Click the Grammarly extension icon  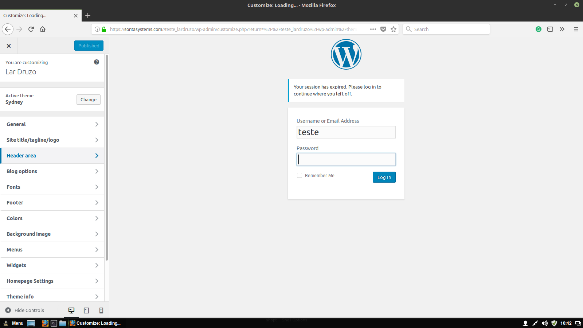tap(539, 29)
